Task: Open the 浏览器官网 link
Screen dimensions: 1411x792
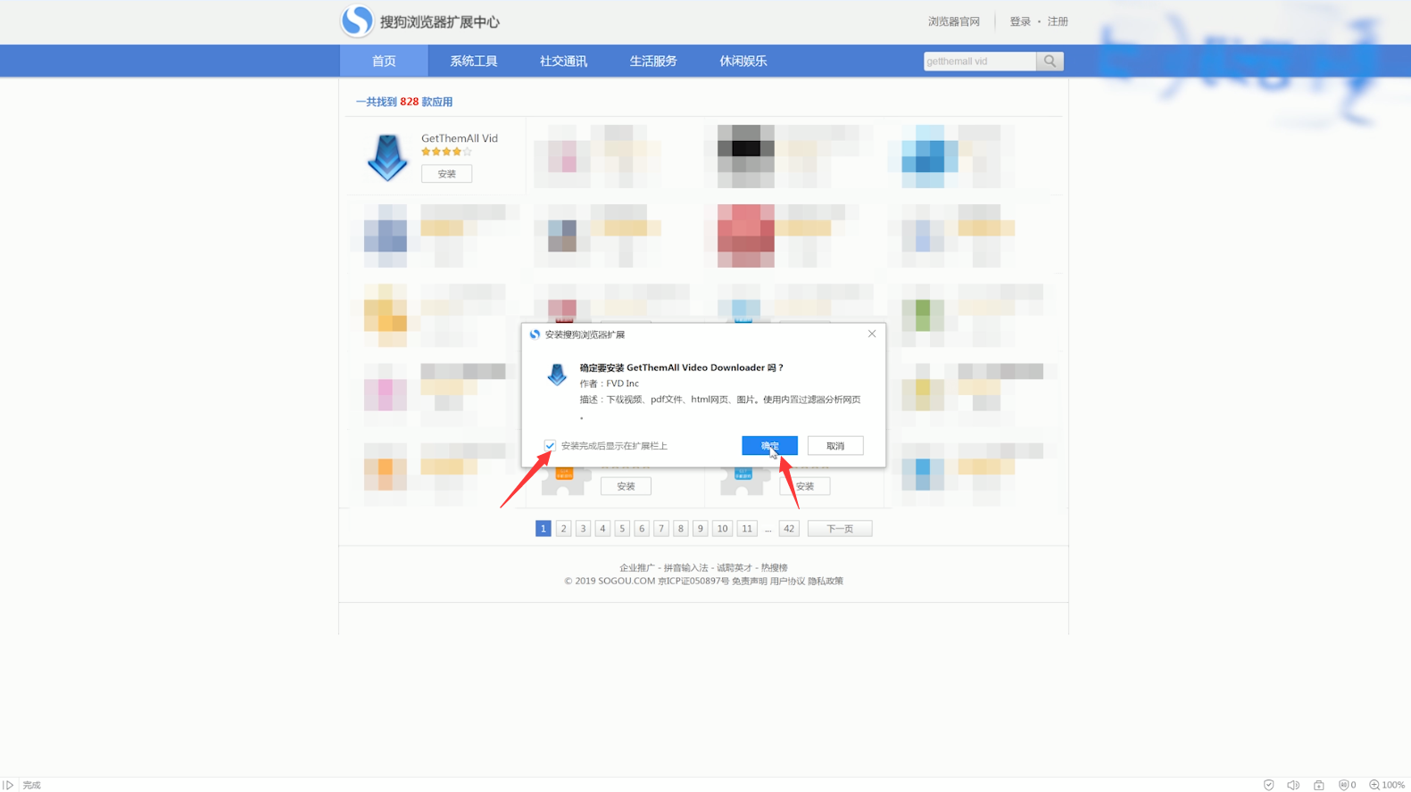Action: pyautogui.click(x=953, y=21)
